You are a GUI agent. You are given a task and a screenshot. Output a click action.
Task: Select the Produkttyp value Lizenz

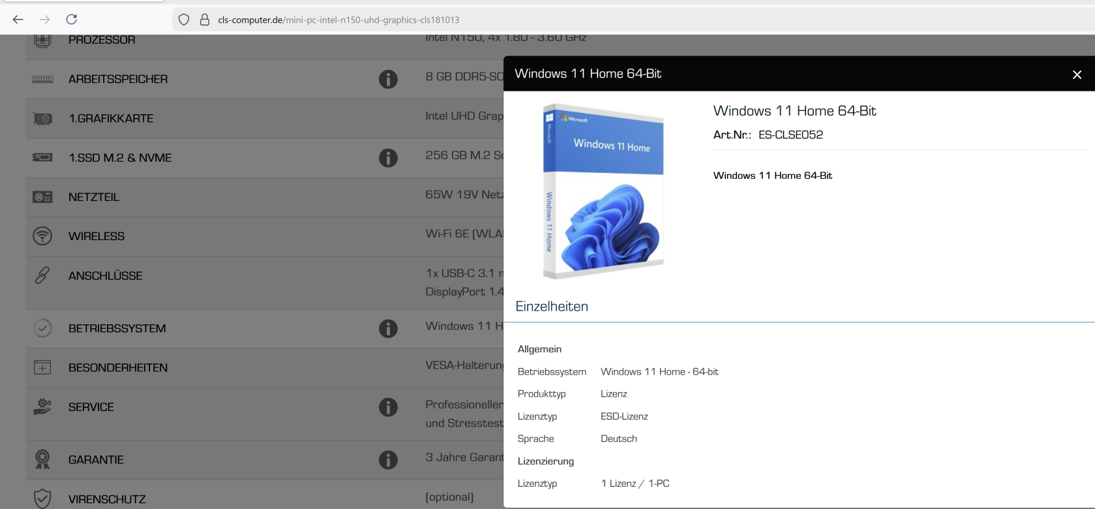[x=614, y=394]
